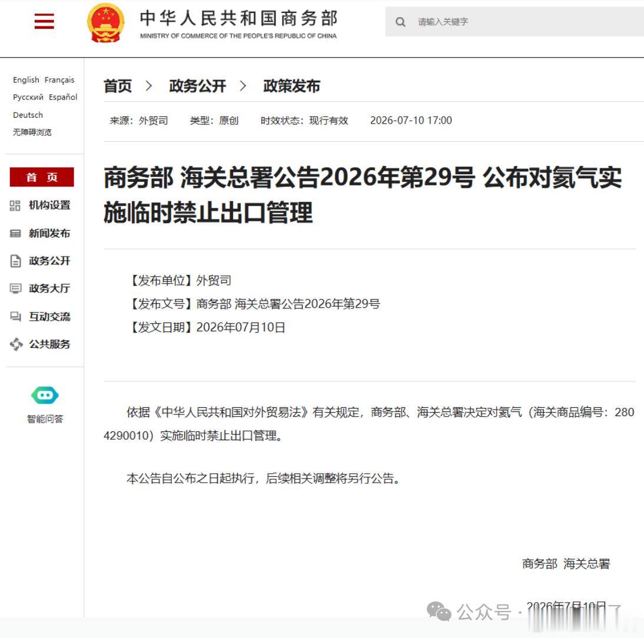Open 无障碍浏览 accessibility mode

pyautogui.click(x=32, y=132)
